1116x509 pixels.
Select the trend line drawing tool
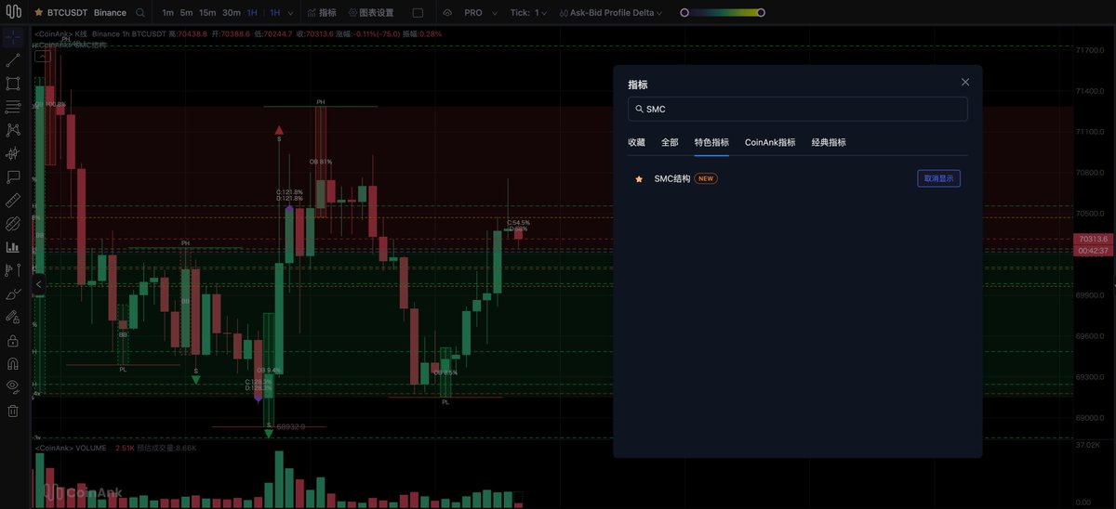pos(13,60)
